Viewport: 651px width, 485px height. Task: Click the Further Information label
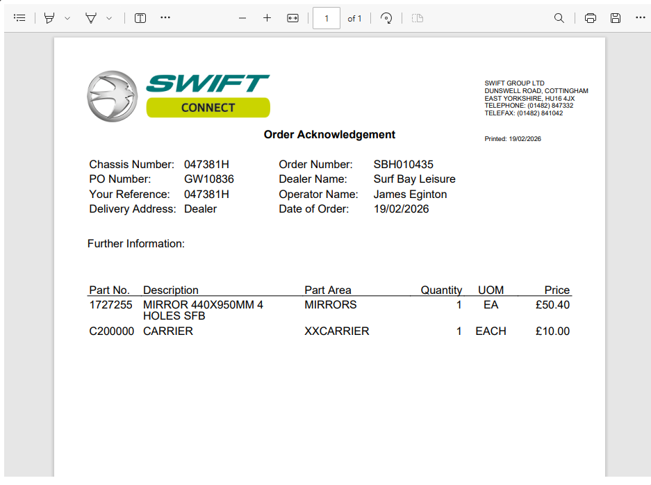coord(135,244)
